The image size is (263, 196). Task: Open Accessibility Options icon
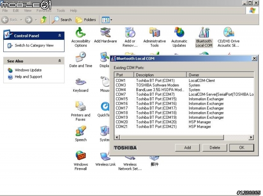click(81, 37)
